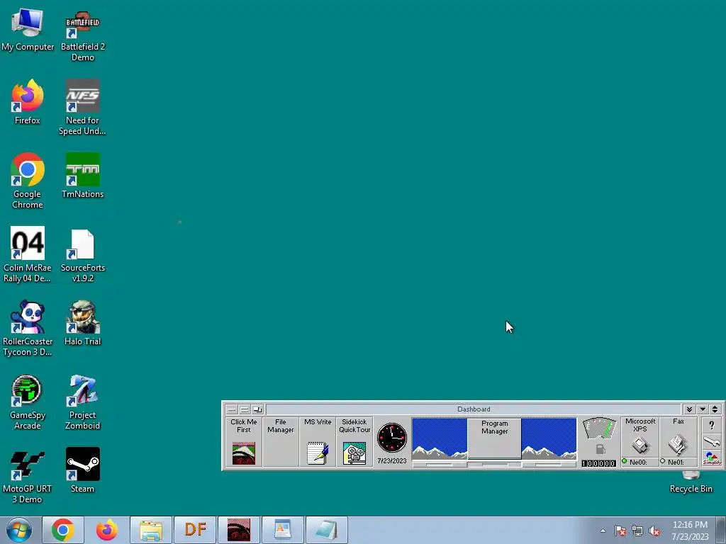Select the Project Zomboid shortcut

[x=82, y=402]
